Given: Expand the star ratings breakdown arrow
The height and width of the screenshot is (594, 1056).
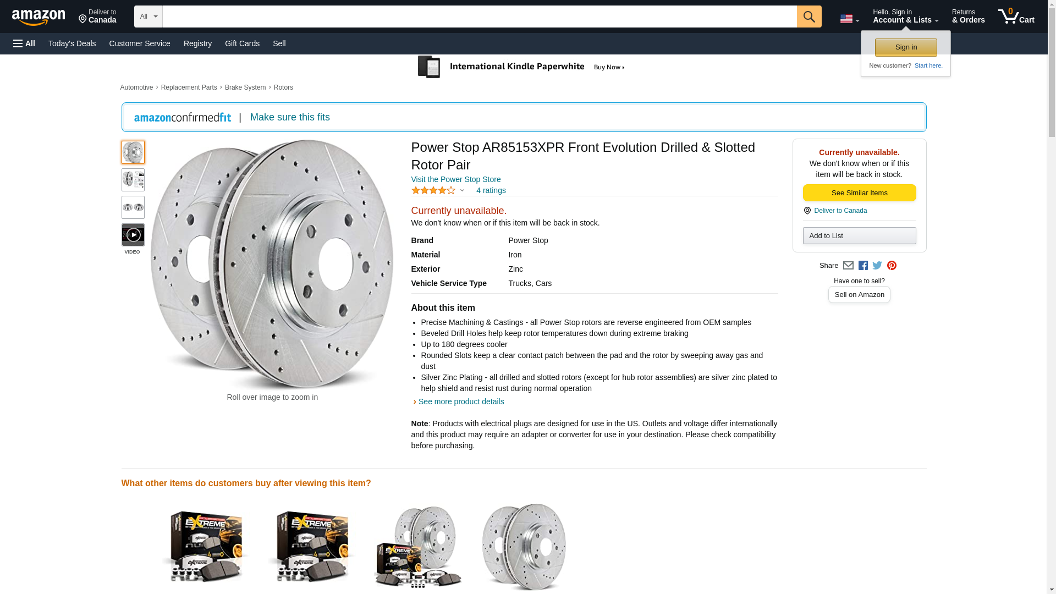Looking at the screenshot, I should pos(462,191).
